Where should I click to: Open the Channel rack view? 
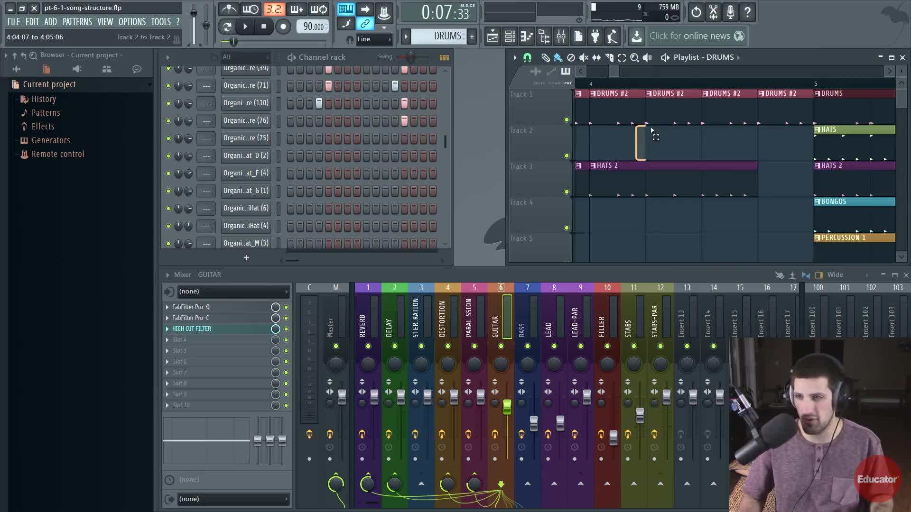(510, 36)
